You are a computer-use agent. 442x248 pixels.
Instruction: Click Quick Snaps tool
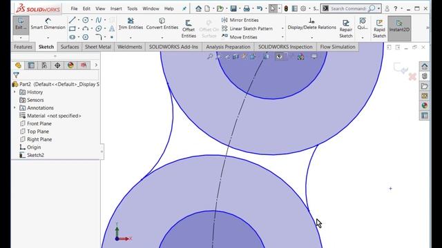point(363,24)
